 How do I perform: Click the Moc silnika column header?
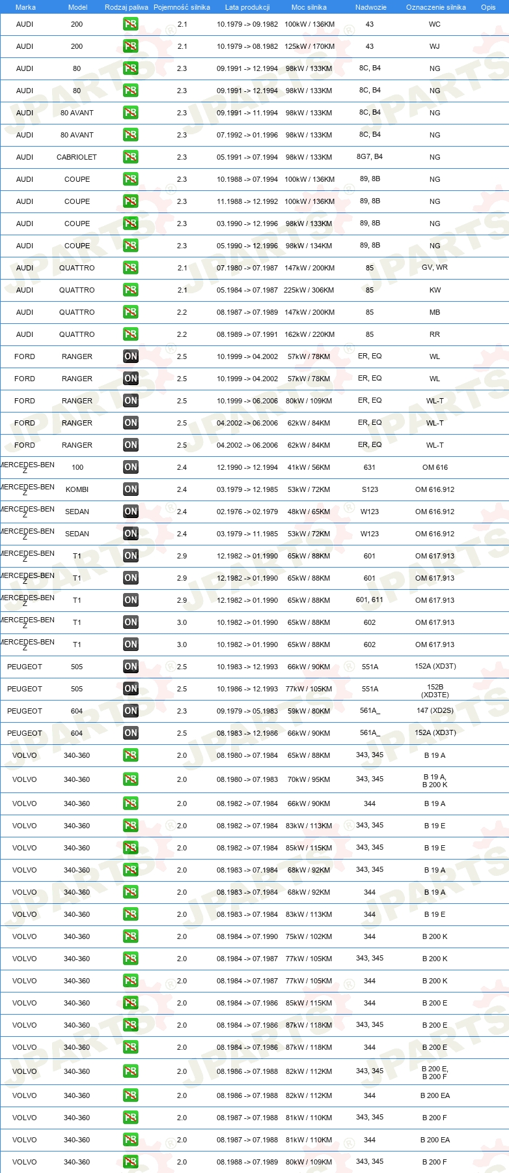[309, 7]
